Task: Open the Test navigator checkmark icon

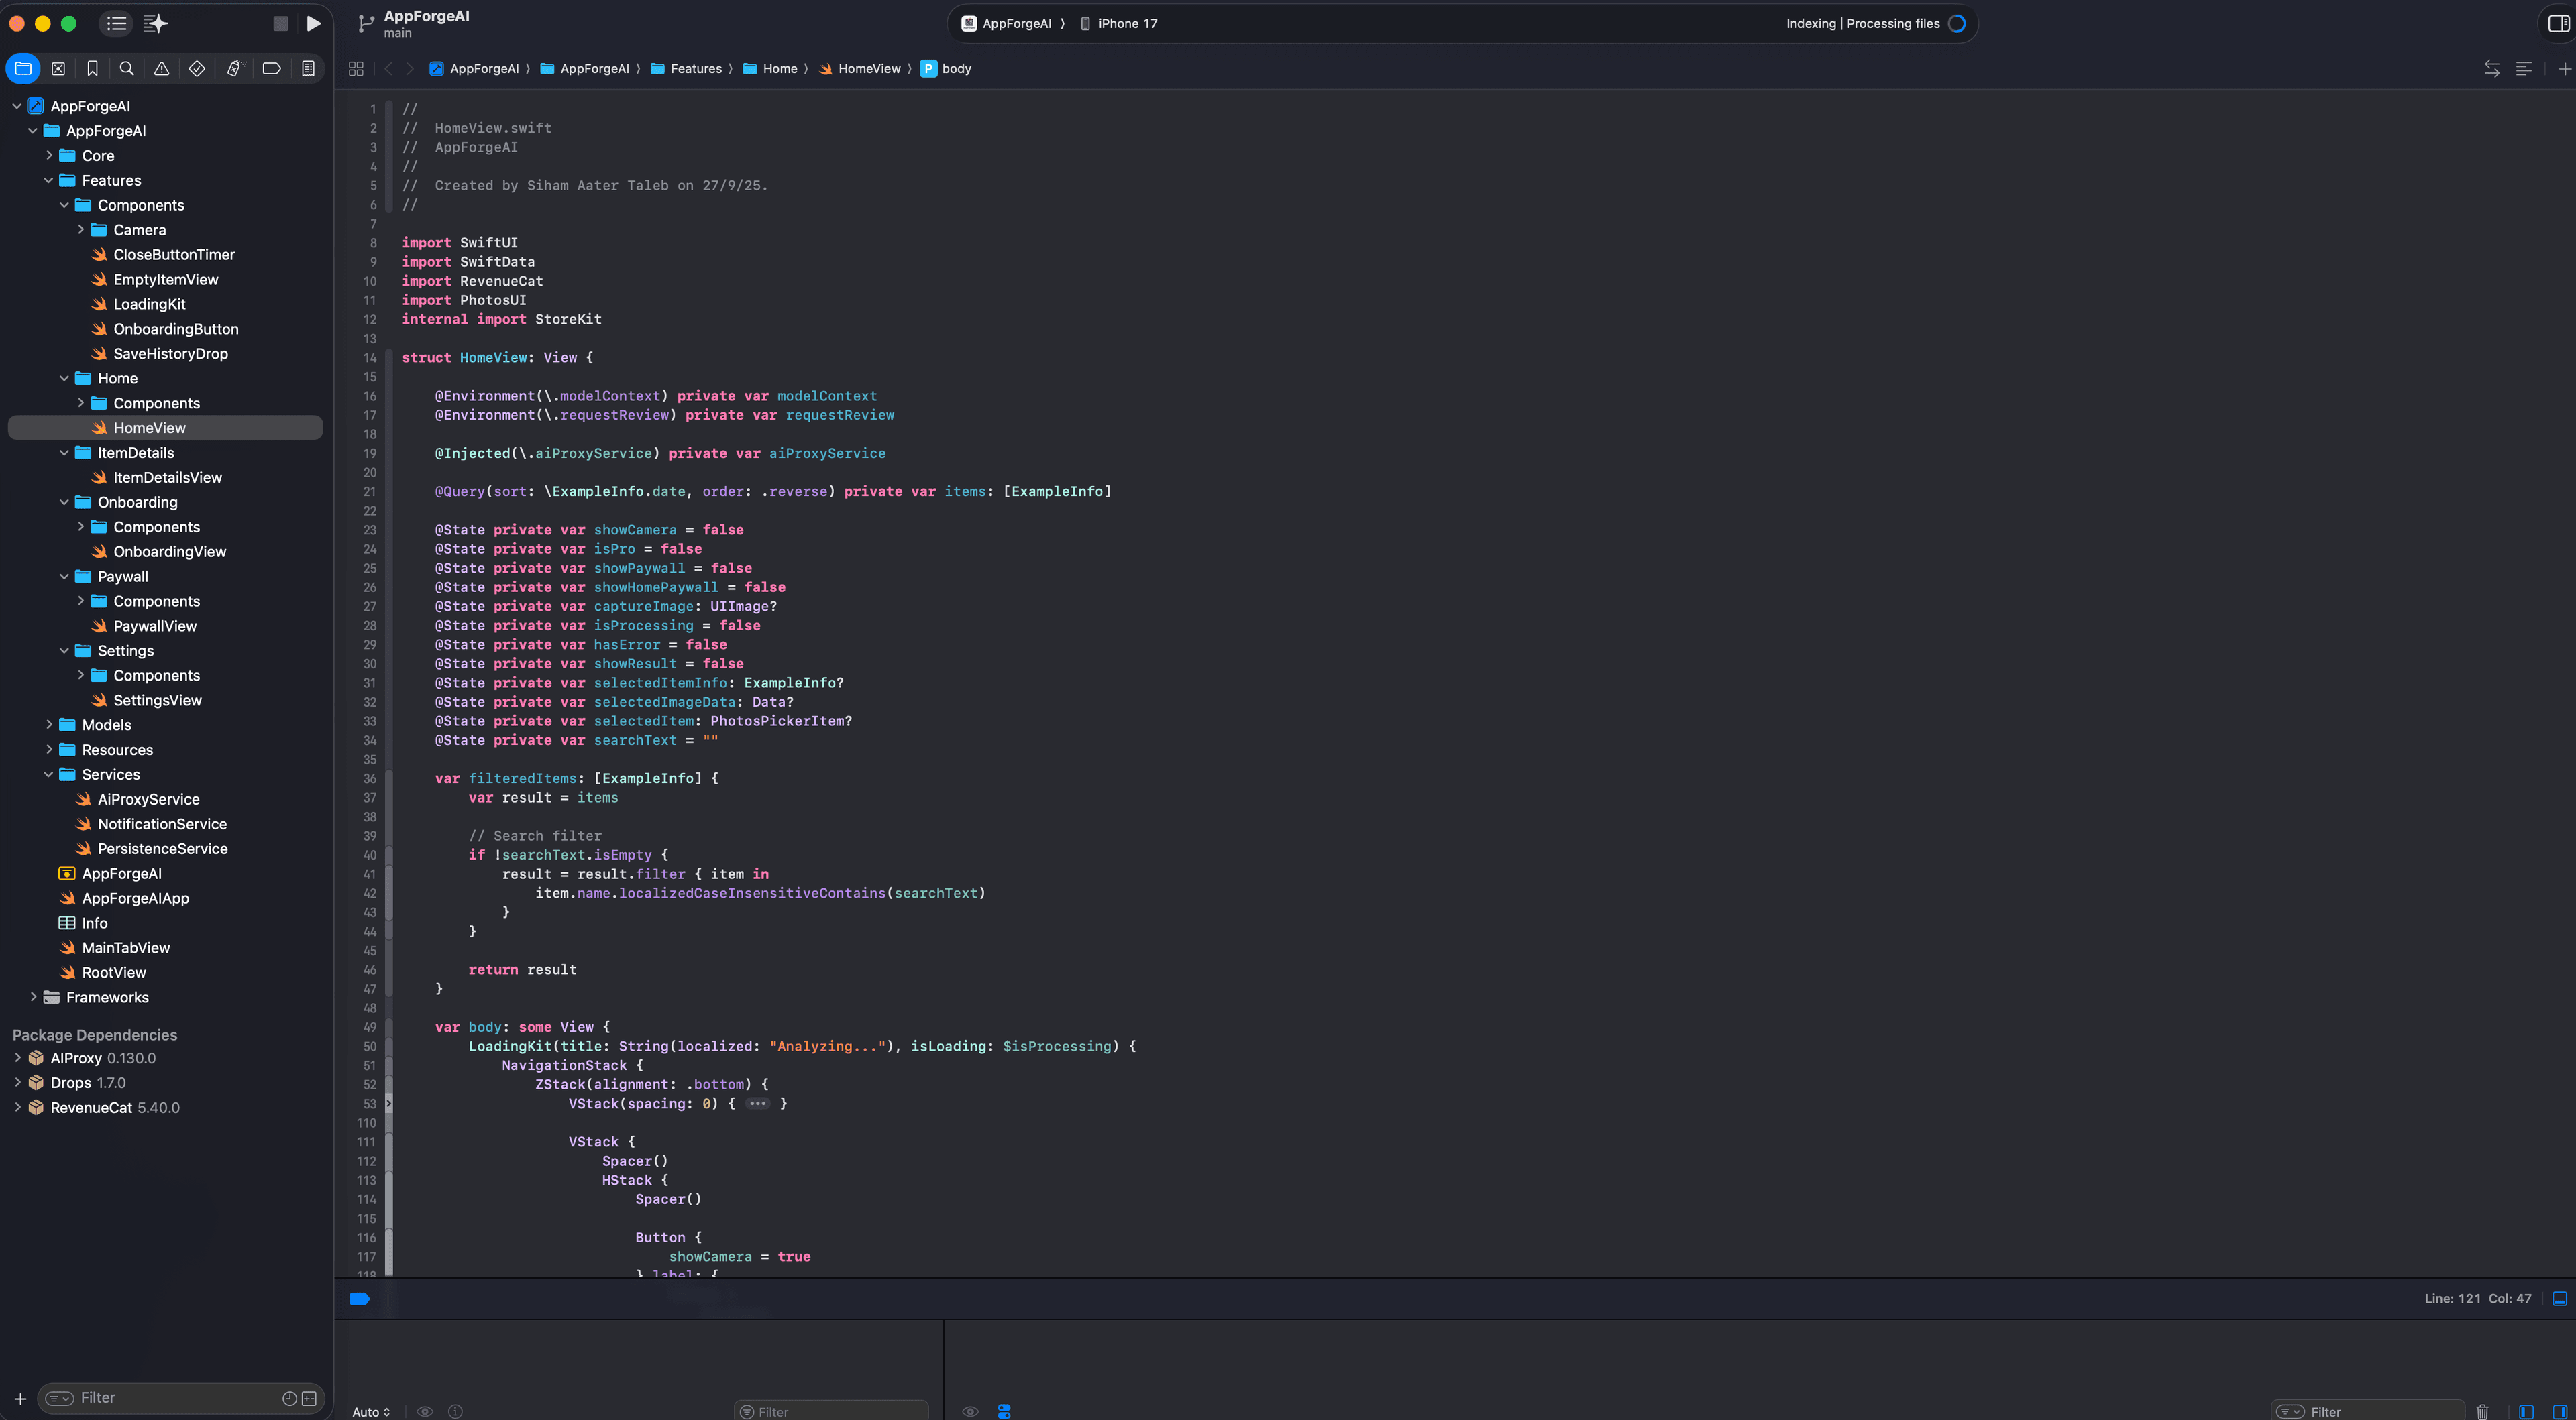Action: coord(196,68)
